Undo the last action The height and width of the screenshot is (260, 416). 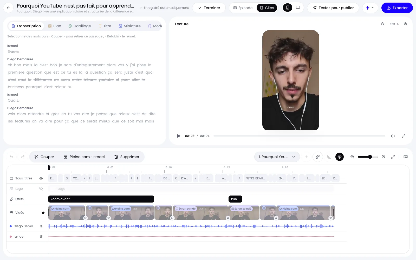[11, 157]
